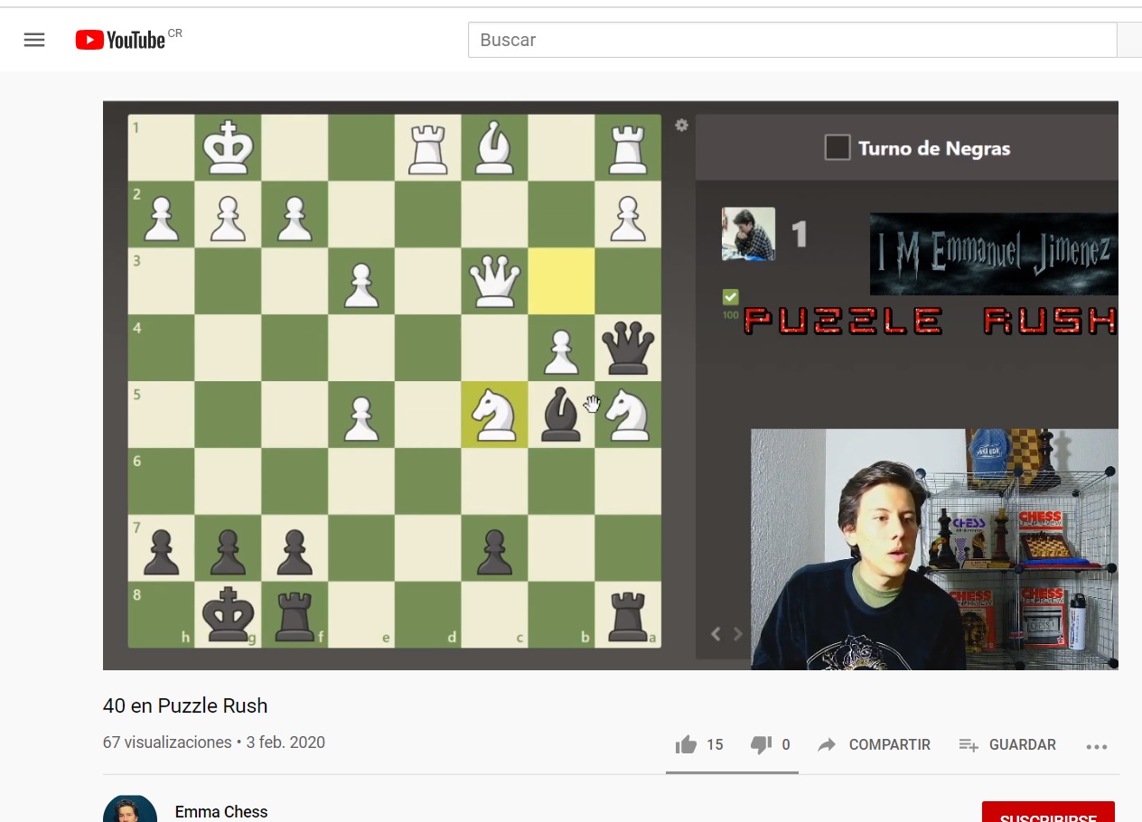Subscribe with the red SUSCRIBIRSE button
Image resolution: width=1142 pixels, height=822 pixels.
click(x=1048, y=812)
